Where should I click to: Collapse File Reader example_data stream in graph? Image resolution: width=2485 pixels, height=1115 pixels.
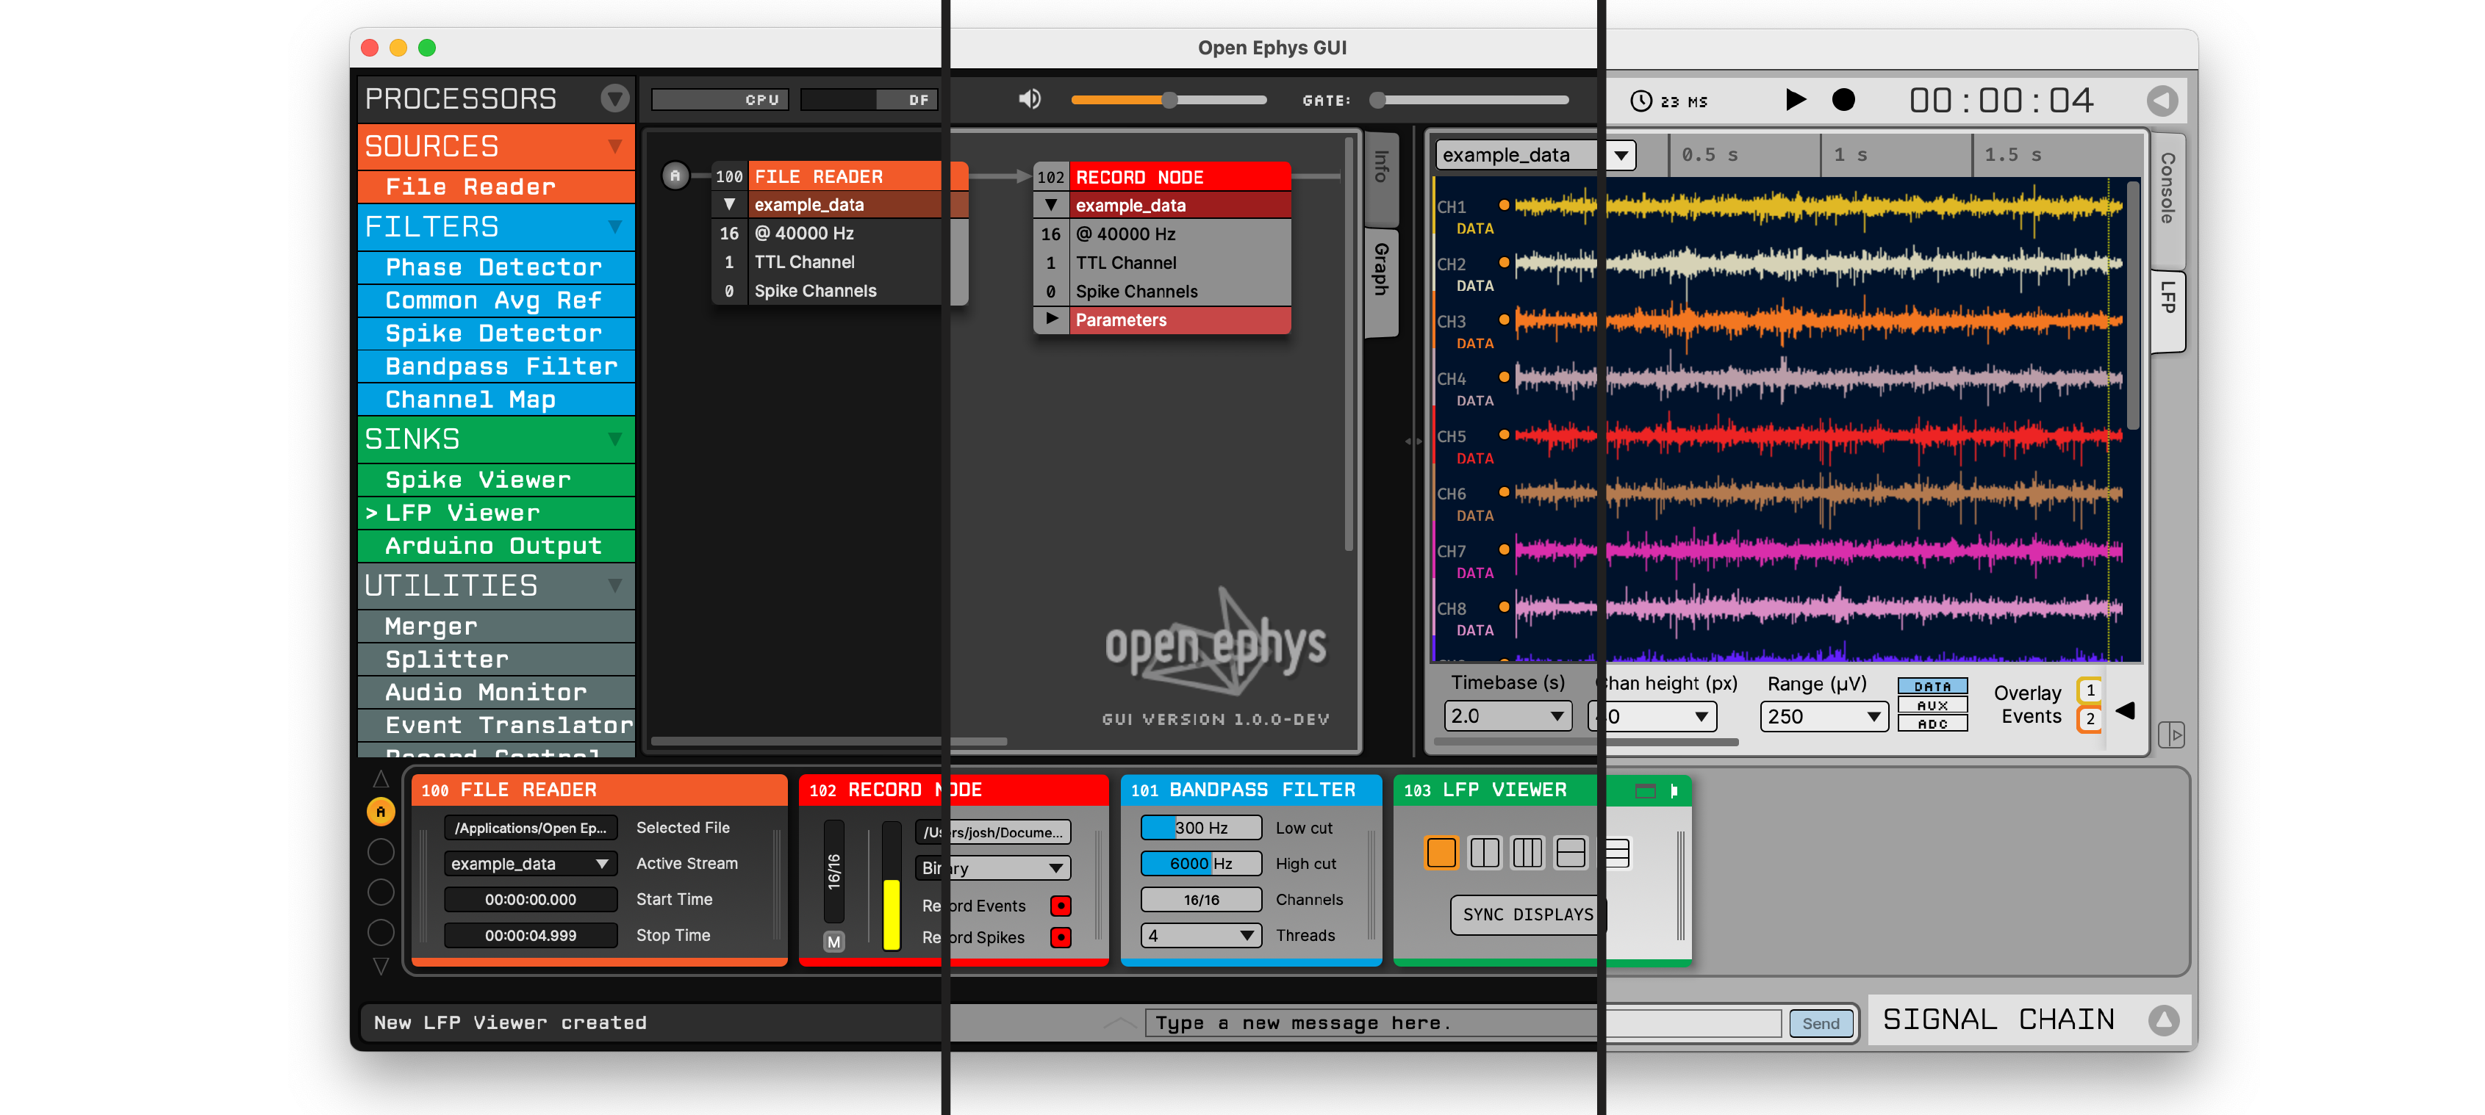click(729, 204)
